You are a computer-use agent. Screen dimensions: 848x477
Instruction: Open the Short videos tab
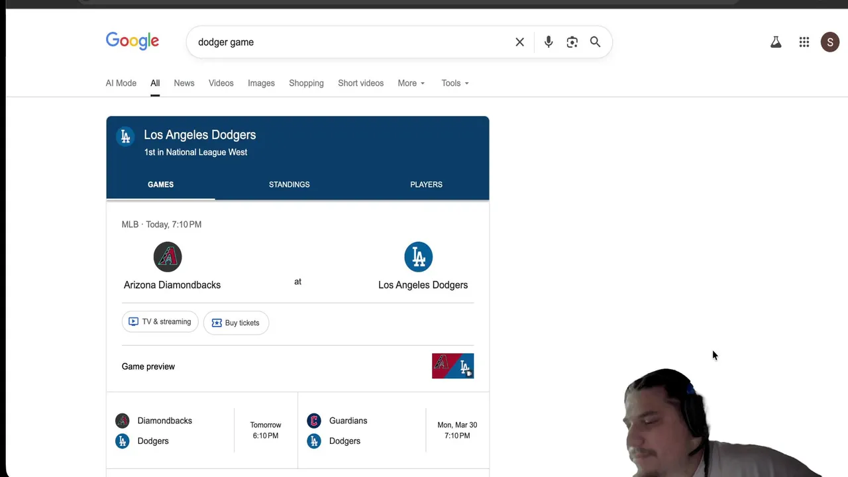pyautogui.click(x=361, y=83)
